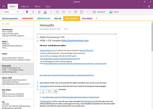Expand more font formatting options chevron

51,12
